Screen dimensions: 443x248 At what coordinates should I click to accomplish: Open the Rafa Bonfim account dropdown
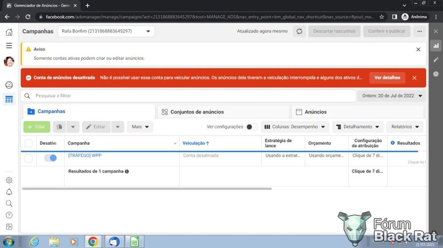click(x=106, y=31)
